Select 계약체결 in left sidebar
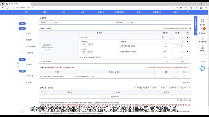This screenshot has width=209, height=117. 29,64
